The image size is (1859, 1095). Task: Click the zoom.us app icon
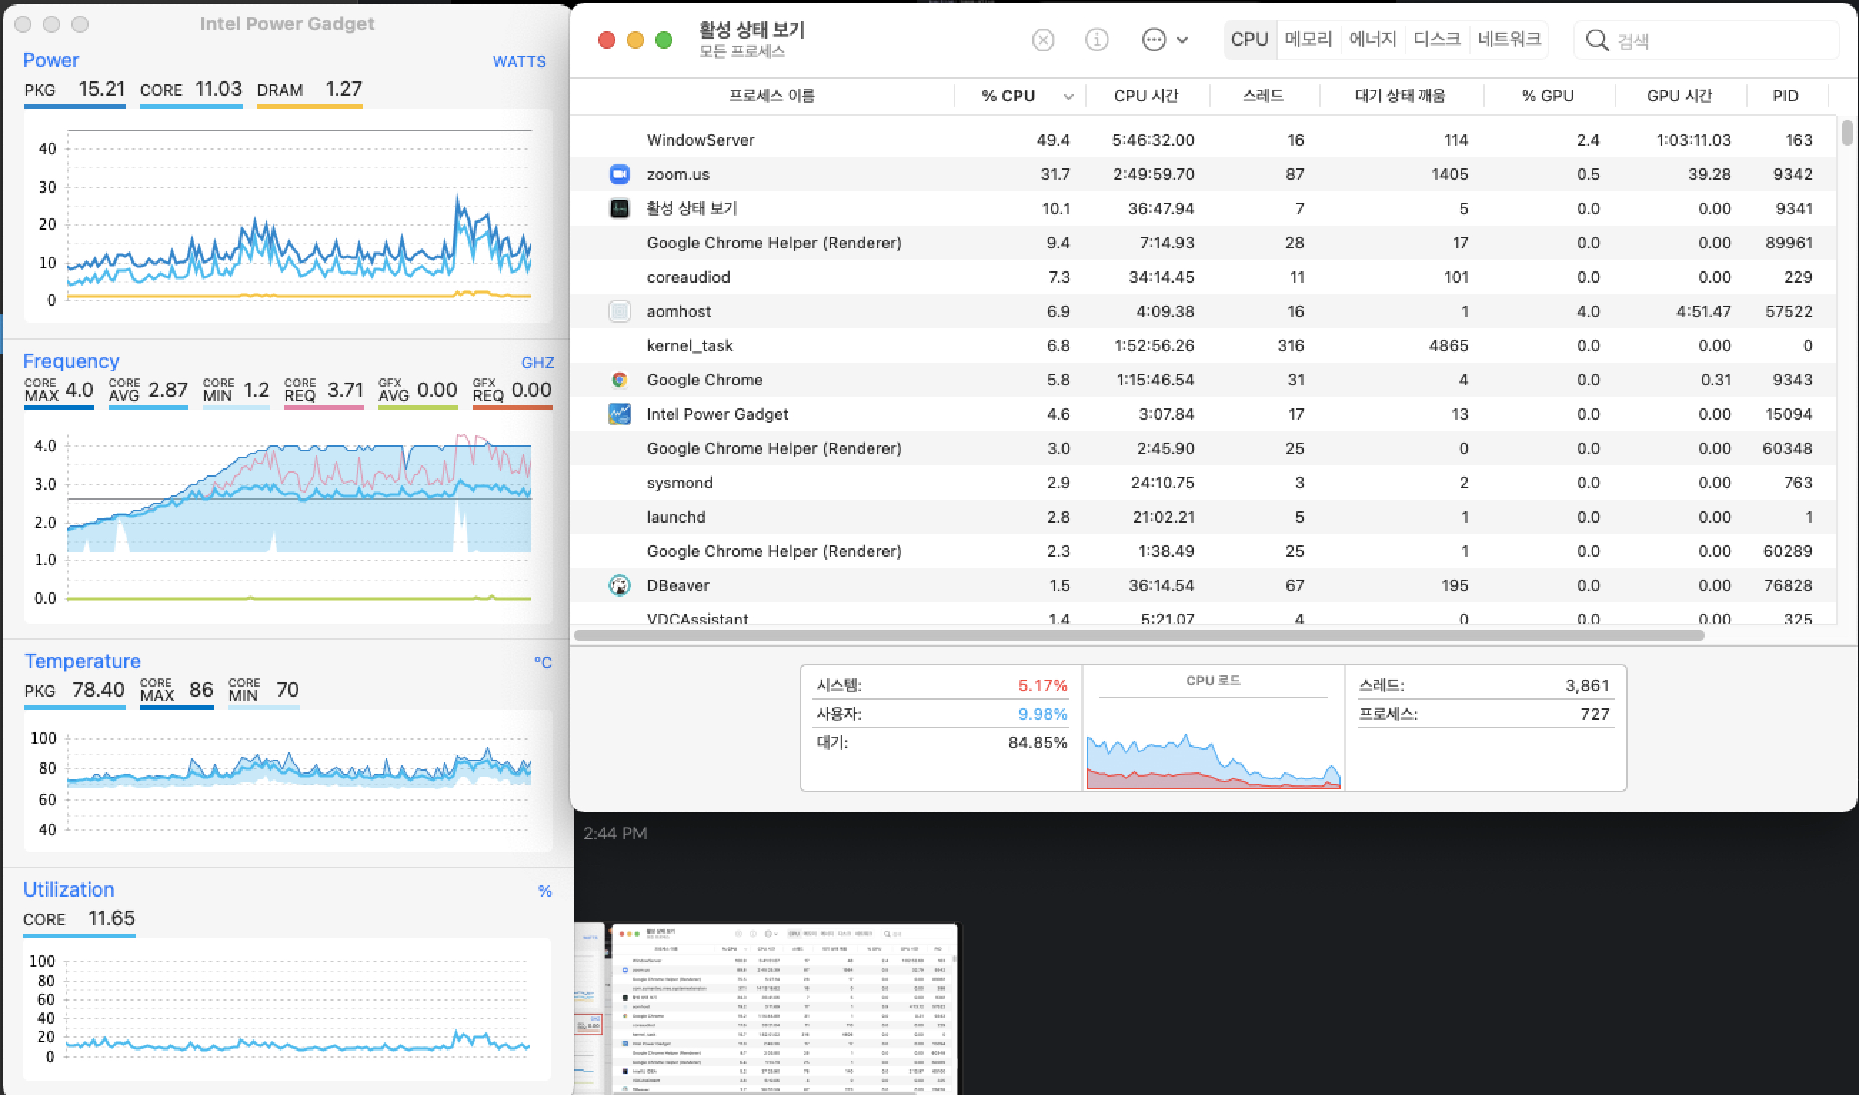[x=619, y=174]
